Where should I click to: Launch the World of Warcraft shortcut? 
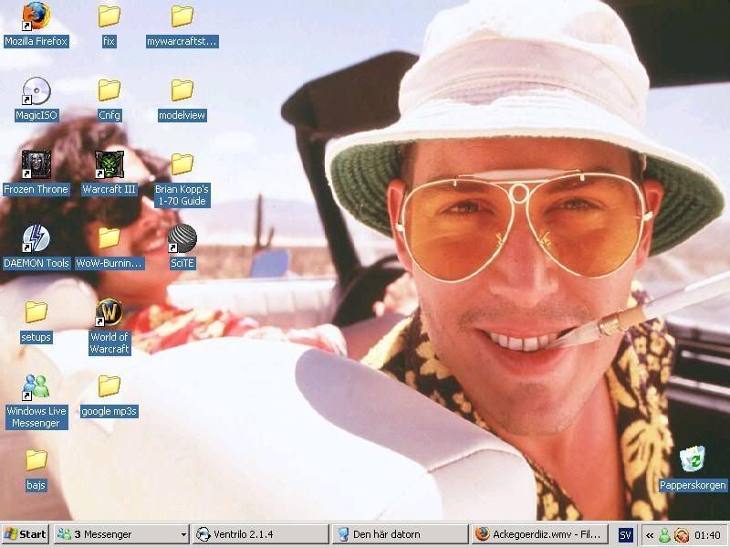(x=109, y=327)
